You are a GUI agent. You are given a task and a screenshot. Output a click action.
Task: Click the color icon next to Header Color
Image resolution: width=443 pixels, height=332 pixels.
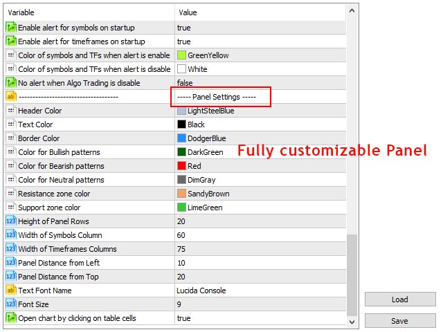pyautogui.click(x=10, y=111)
